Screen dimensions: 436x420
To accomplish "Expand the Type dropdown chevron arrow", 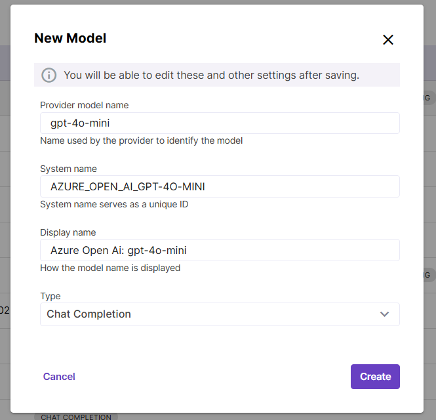I will [x=385, y=314].
